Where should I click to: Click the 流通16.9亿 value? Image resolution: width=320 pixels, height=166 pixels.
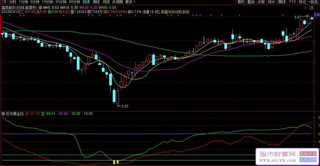[x=151, y=12]
